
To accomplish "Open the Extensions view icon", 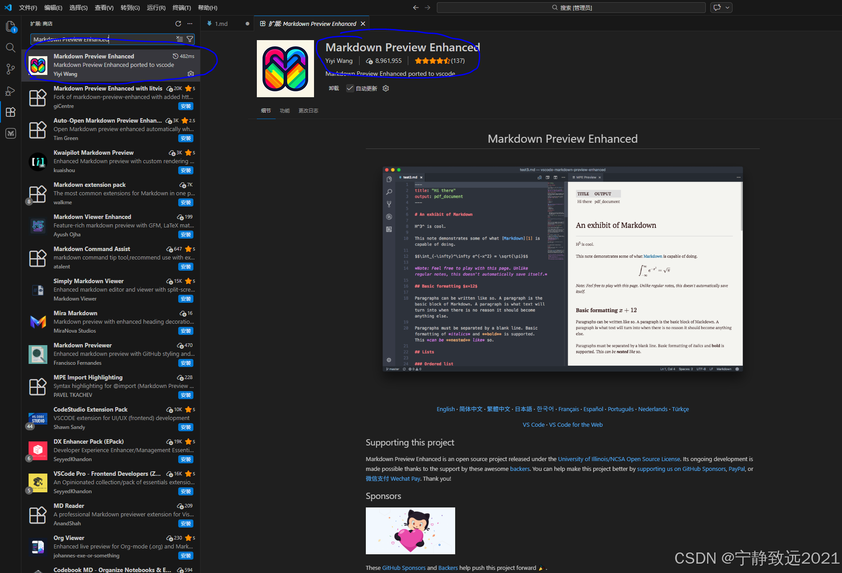I will click(11, 112).
